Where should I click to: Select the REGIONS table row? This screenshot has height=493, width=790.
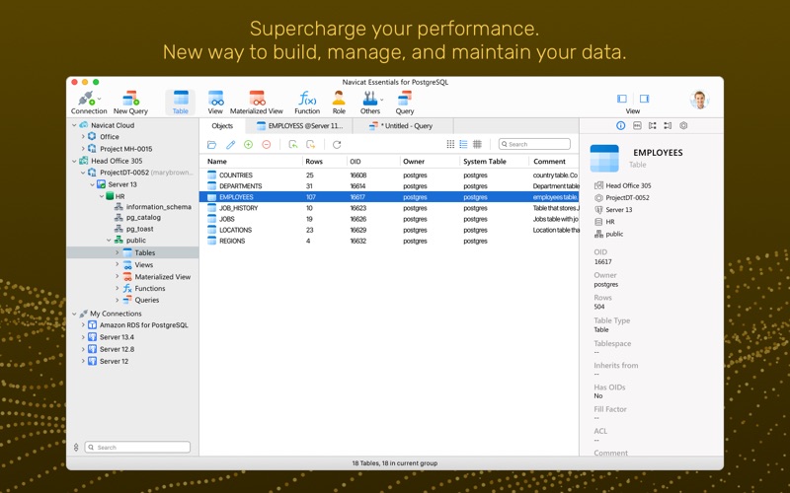[x=389, y=241]
